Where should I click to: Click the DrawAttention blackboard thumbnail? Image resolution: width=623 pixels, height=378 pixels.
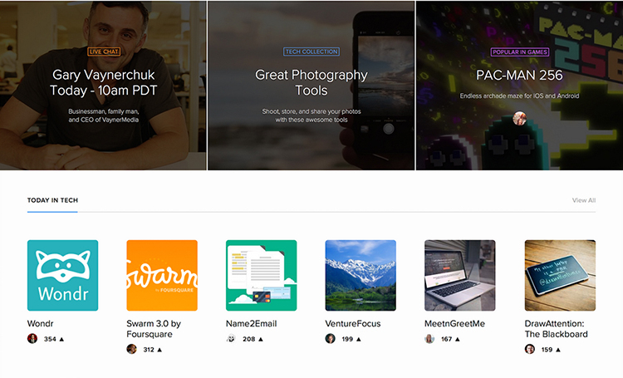coord(560,275)
